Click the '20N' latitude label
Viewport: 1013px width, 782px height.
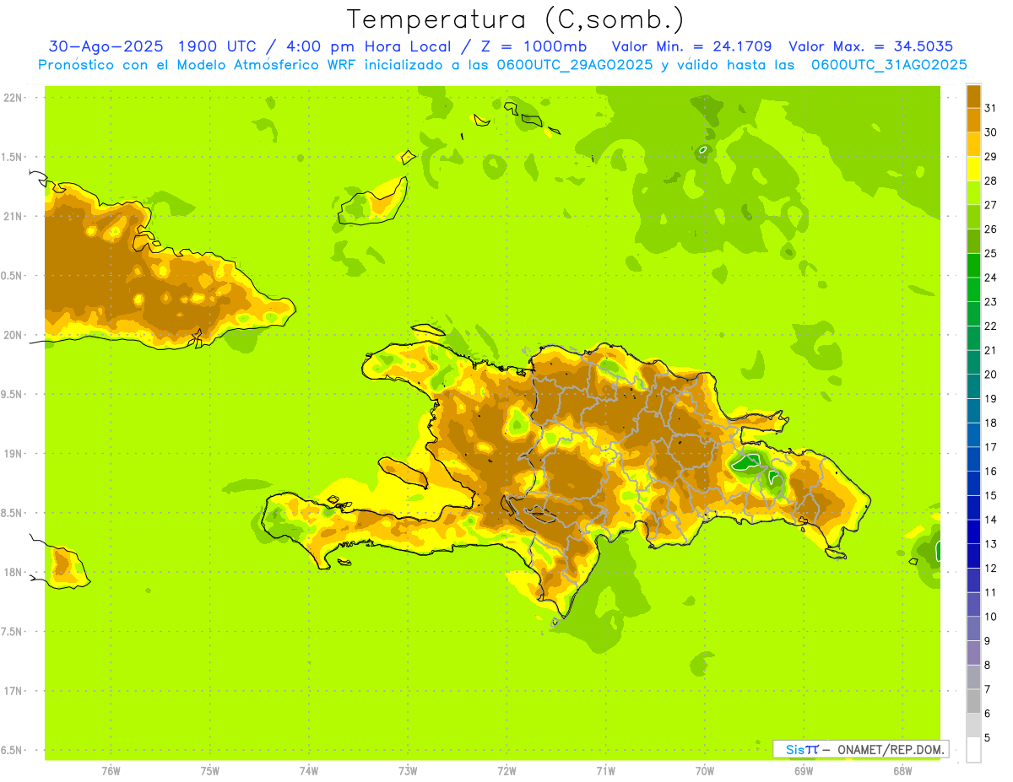pos(14,335)
